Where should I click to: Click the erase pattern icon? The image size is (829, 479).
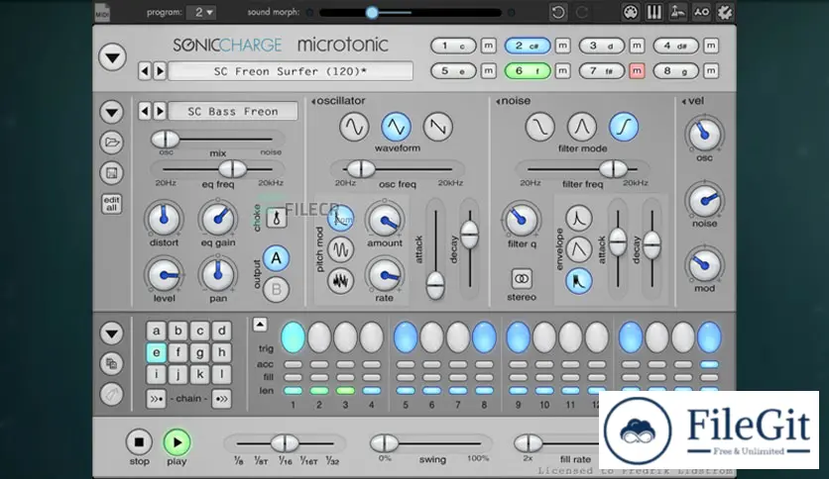point(111,394)
